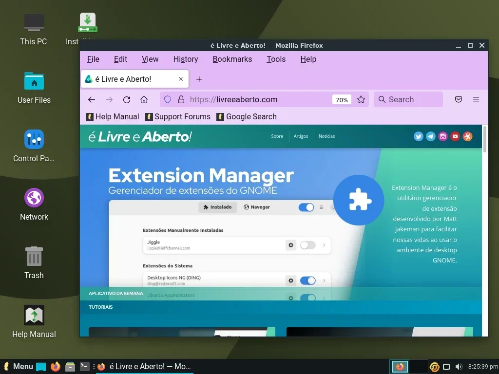Screen dimensions: 499x374
Task: Open Control Panel desktop icon
Action: pos(34,147)
